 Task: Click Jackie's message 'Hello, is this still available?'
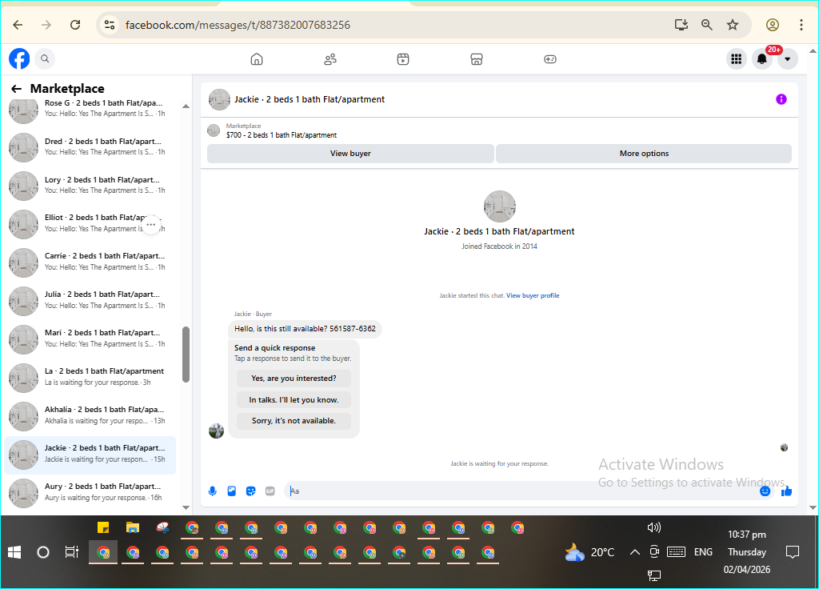point(305,329)
